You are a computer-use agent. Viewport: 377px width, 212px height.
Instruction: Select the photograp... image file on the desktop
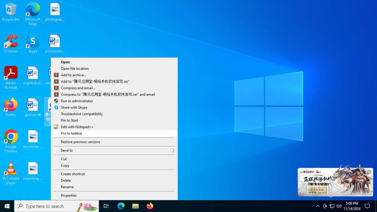pyautogui.click(x=55, y=12)
